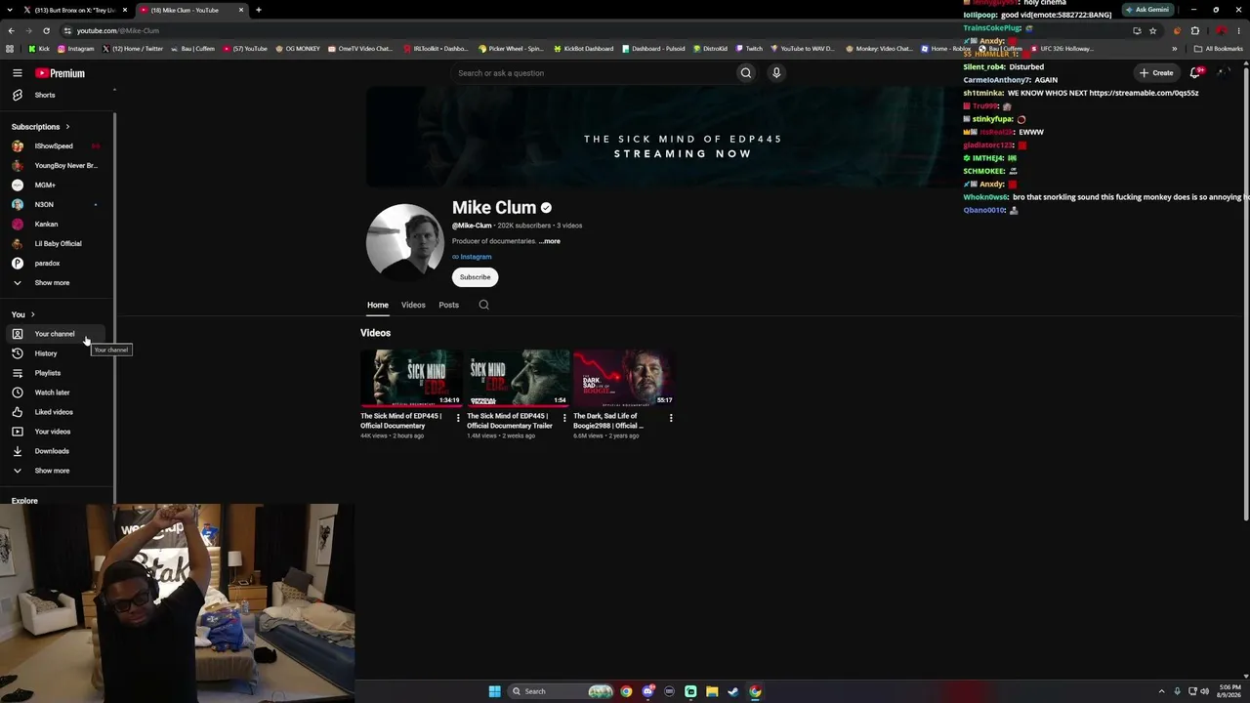Open the channel's Instagram link
The width and height of the screenshot is (1250, 703).
tap(476, 257)
